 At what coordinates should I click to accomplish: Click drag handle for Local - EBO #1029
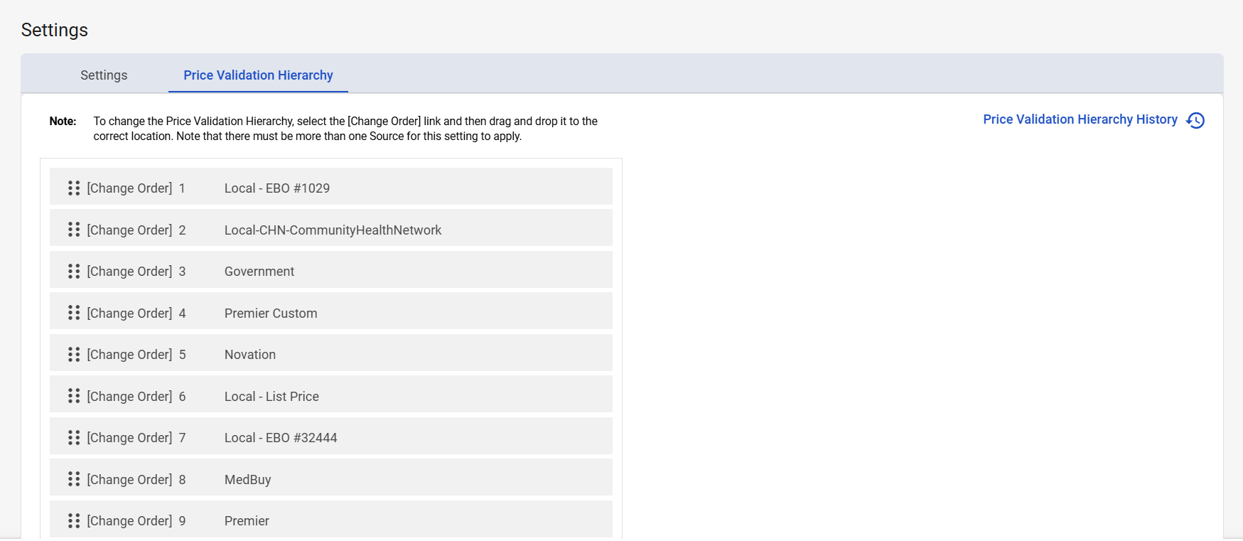[x=74, y=188]
